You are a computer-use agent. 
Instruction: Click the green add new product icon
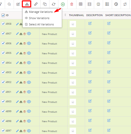coord(63,4)
